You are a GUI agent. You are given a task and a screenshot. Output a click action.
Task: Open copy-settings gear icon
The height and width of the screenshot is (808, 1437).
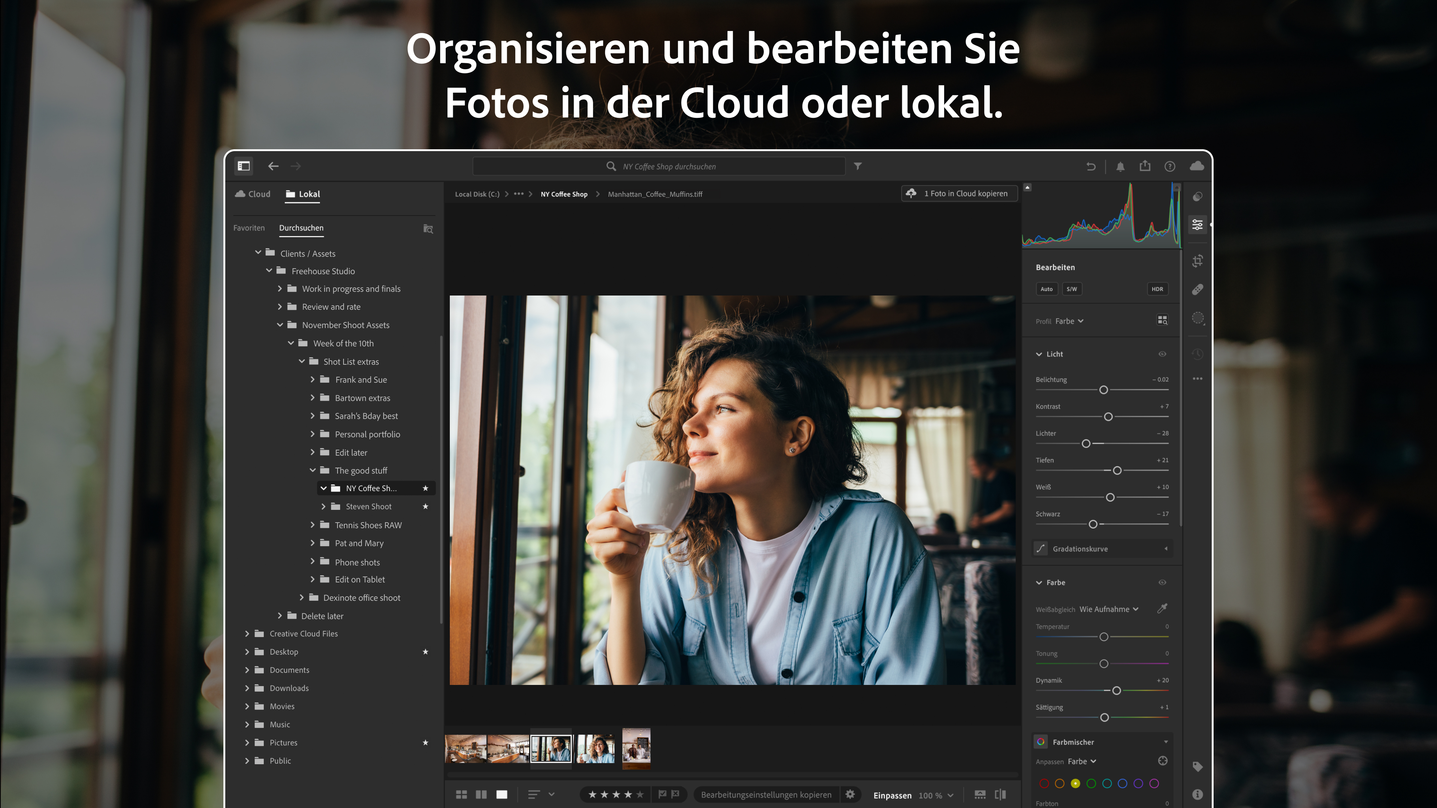[850, 795]
